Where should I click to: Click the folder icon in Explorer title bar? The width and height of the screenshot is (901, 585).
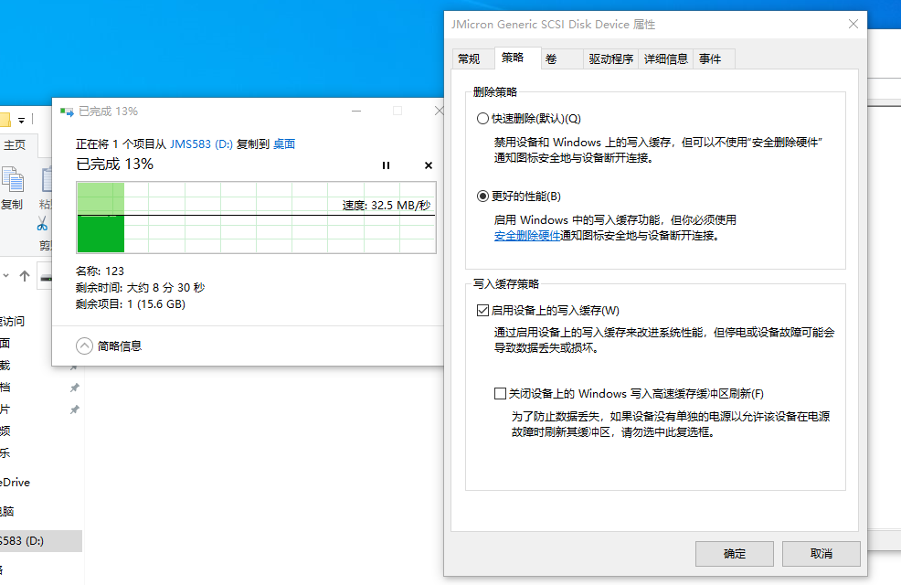pyautogui.click(x=5, y=120)
